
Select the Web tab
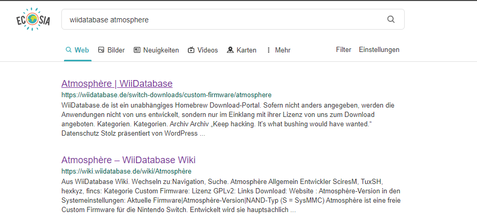[78, 50]
